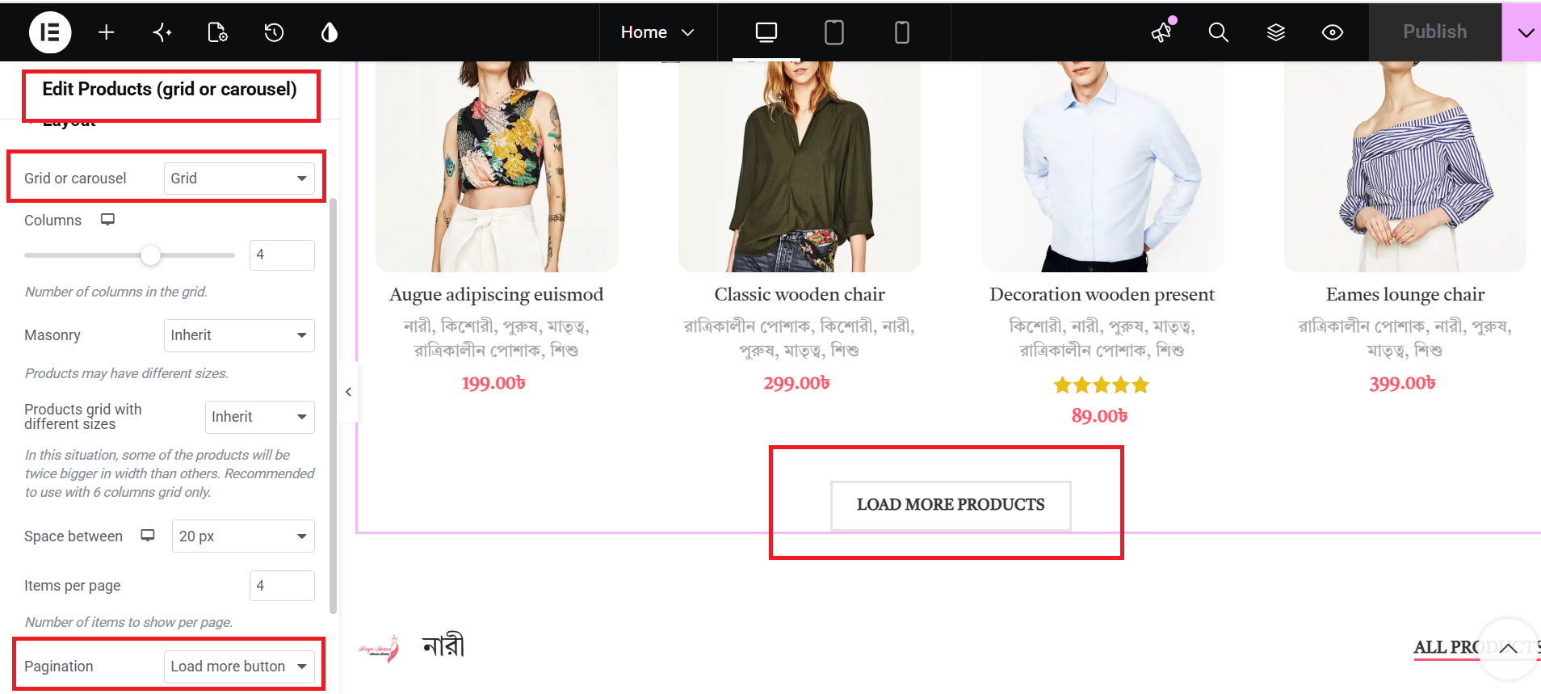This screenshot has height=694, width=1541.
Task: Toggle preview with the eye icon
Action: 1333,32
